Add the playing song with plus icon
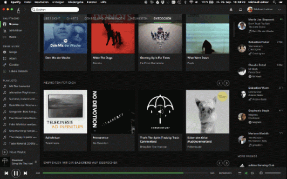 coord(36,162)
